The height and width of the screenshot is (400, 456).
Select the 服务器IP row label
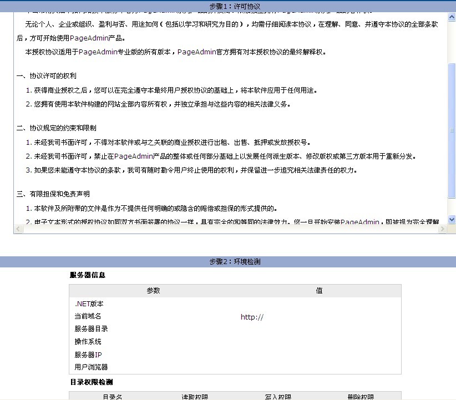pyautogui.click(x=88, y=355)
